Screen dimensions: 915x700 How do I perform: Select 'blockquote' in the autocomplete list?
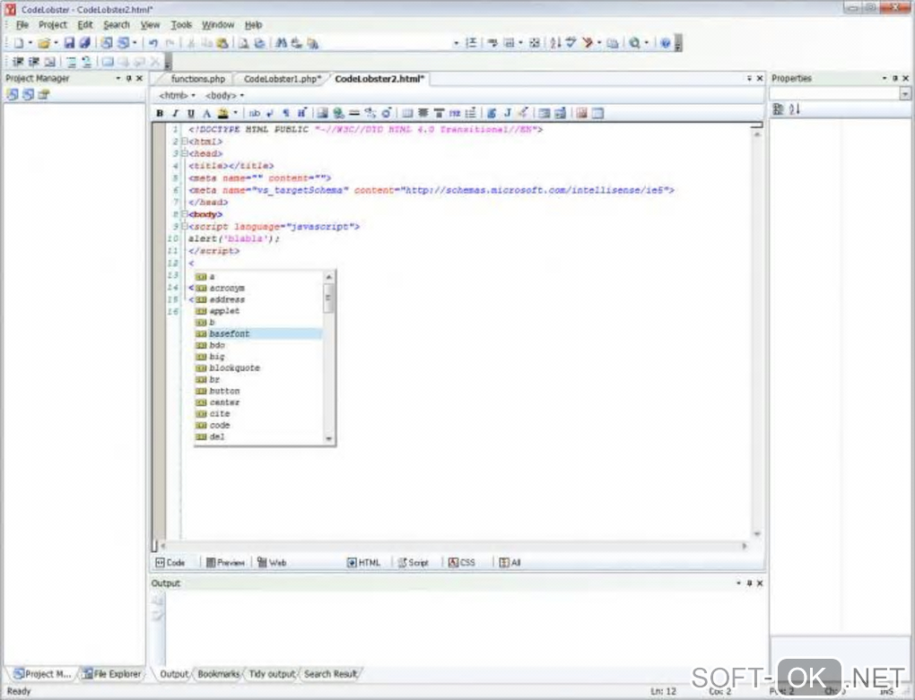258,367
